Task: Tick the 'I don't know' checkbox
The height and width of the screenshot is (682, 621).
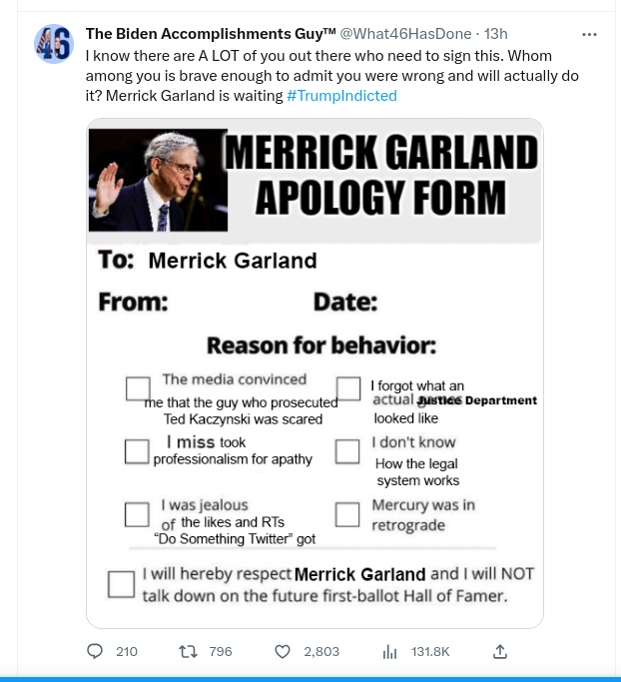Action: [x=347, y=451]
